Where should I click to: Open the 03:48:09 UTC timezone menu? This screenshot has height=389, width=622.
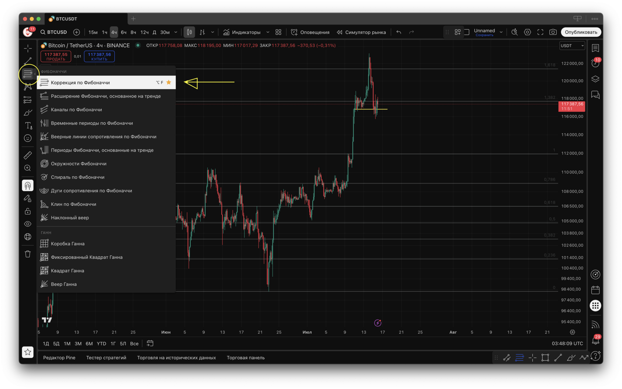pos(567,343)
